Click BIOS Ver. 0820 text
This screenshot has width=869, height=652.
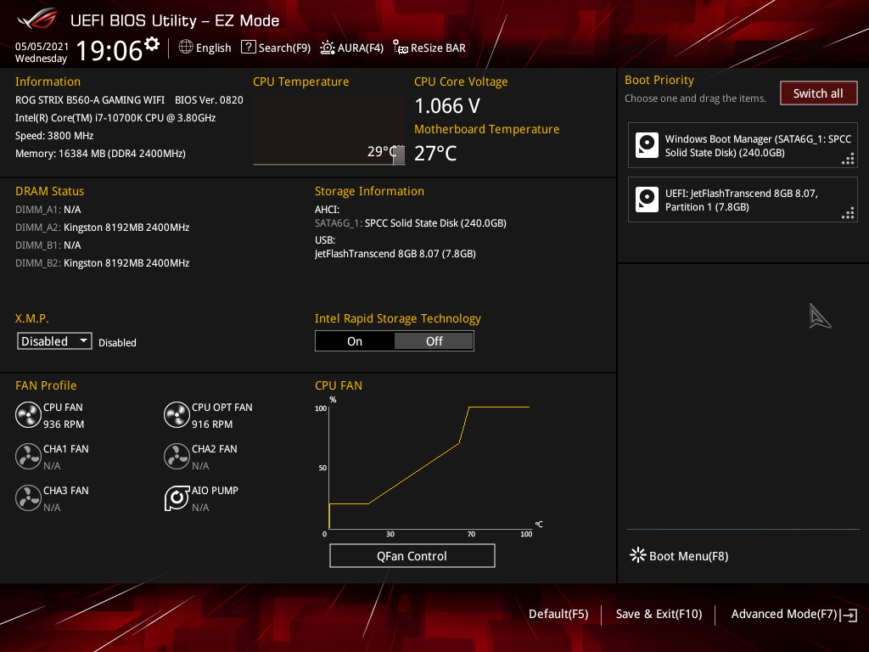[209, 100]
